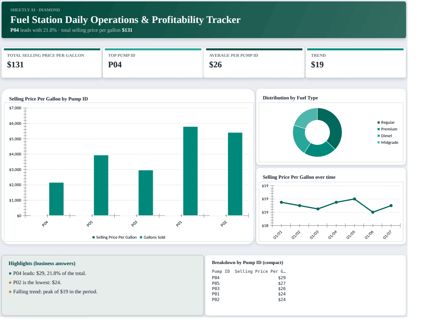Click the P05 row in breakdown table
Viewport: 433px width, 325px height.
249,283
